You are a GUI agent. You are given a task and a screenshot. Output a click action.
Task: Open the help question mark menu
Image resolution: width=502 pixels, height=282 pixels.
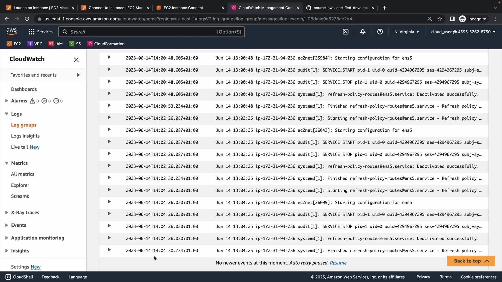point(380,32)
